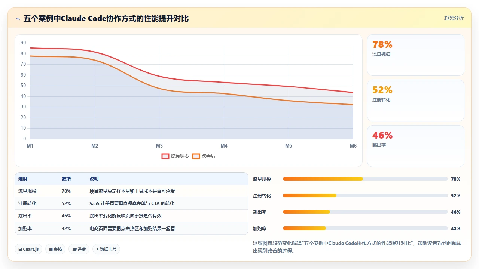Click 注册转化 label in the stat card
479x269 pixels.
tap(381, 100)
